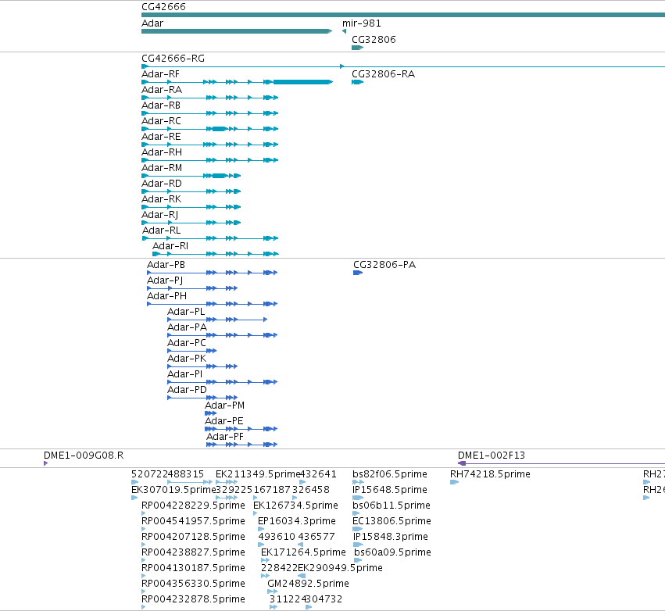
Task: Select the RP004356330.5prime EST
Action: 193,584
